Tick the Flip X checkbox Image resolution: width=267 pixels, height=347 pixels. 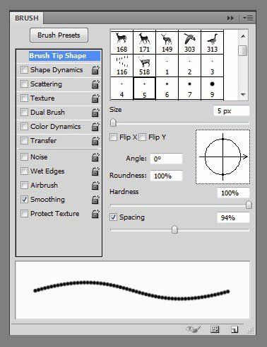pyautogui.click(x=113, y=137)
